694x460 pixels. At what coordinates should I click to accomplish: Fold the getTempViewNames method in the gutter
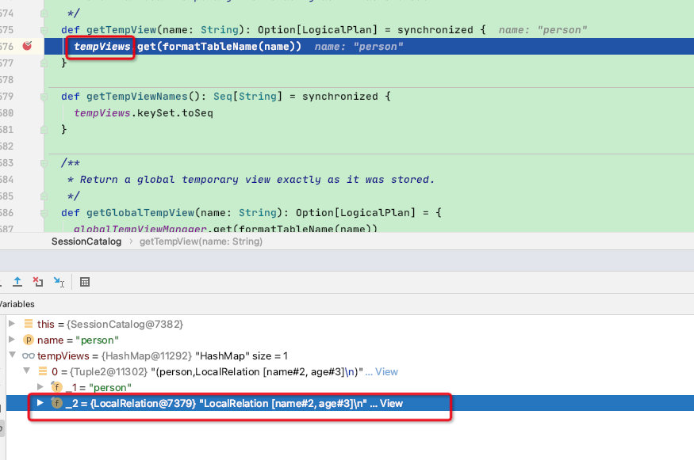click(x=44, y=97)
